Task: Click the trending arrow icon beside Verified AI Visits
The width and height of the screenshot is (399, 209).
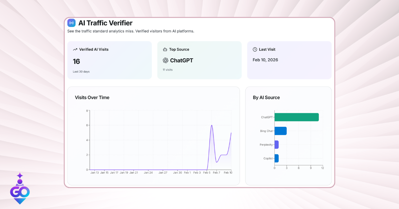Action: tap(75, 49)
